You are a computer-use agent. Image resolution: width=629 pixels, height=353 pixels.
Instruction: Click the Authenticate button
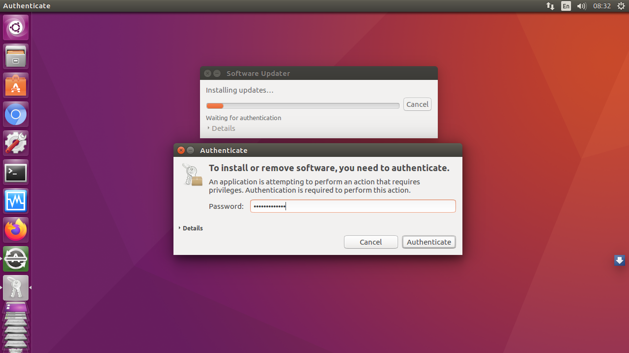(429, 242)
